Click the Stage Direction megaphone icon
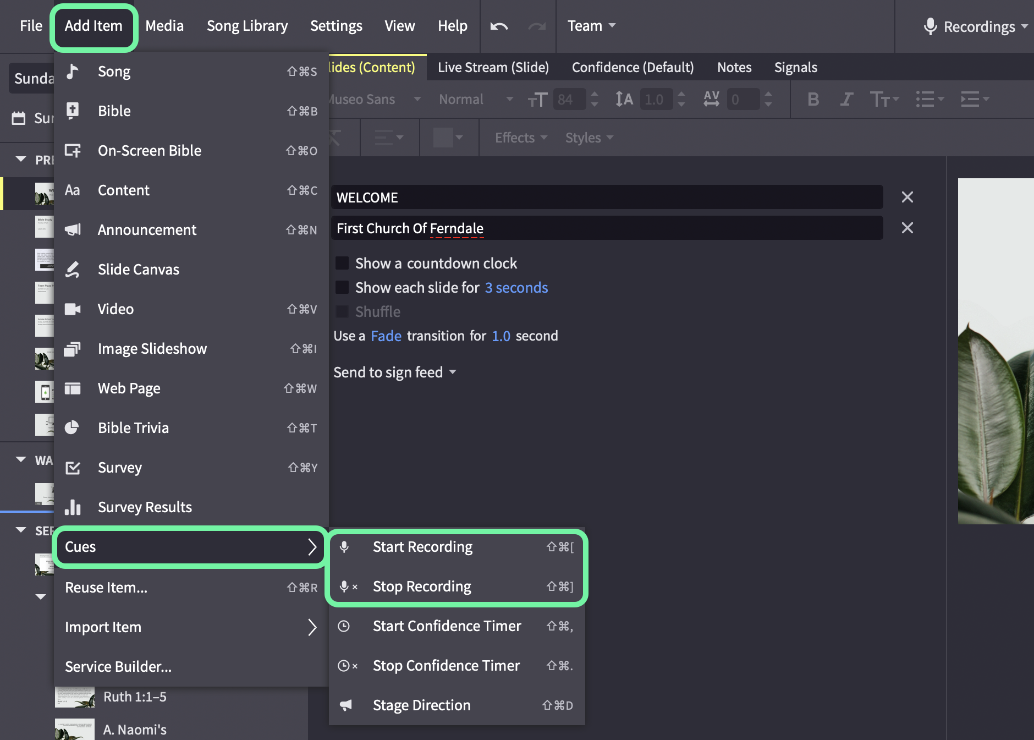 (x=345, y=705)
